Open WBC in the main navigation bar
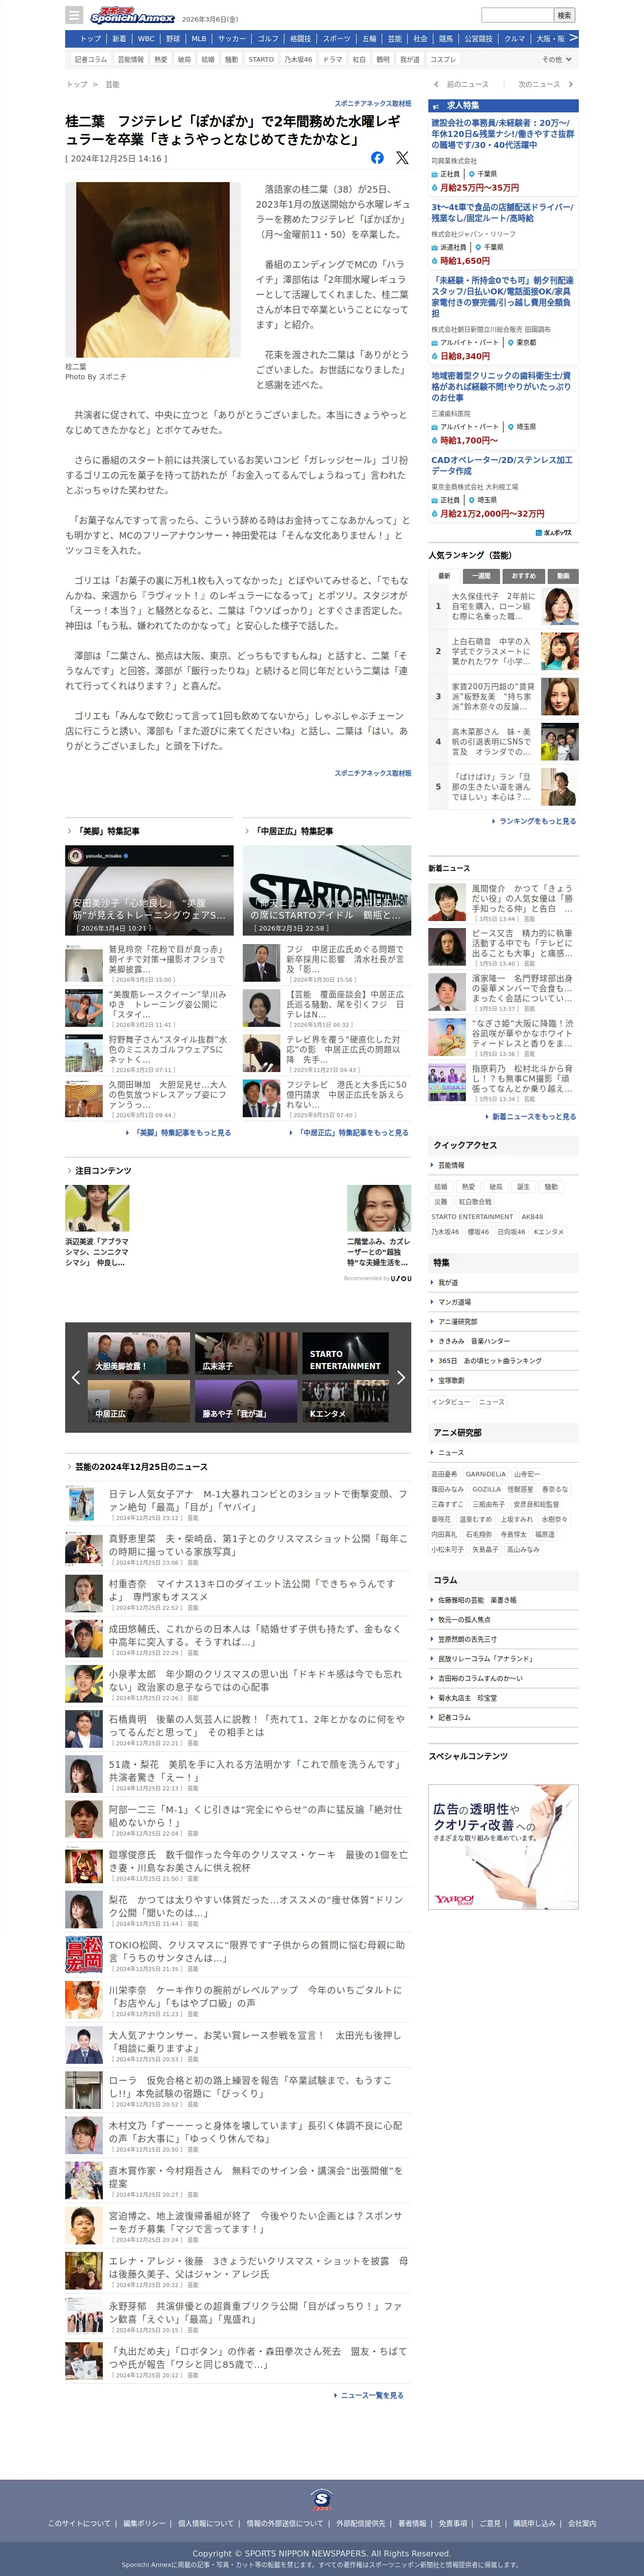The height and width of the screenshot is (2576, 644). (x=146, y=39)
